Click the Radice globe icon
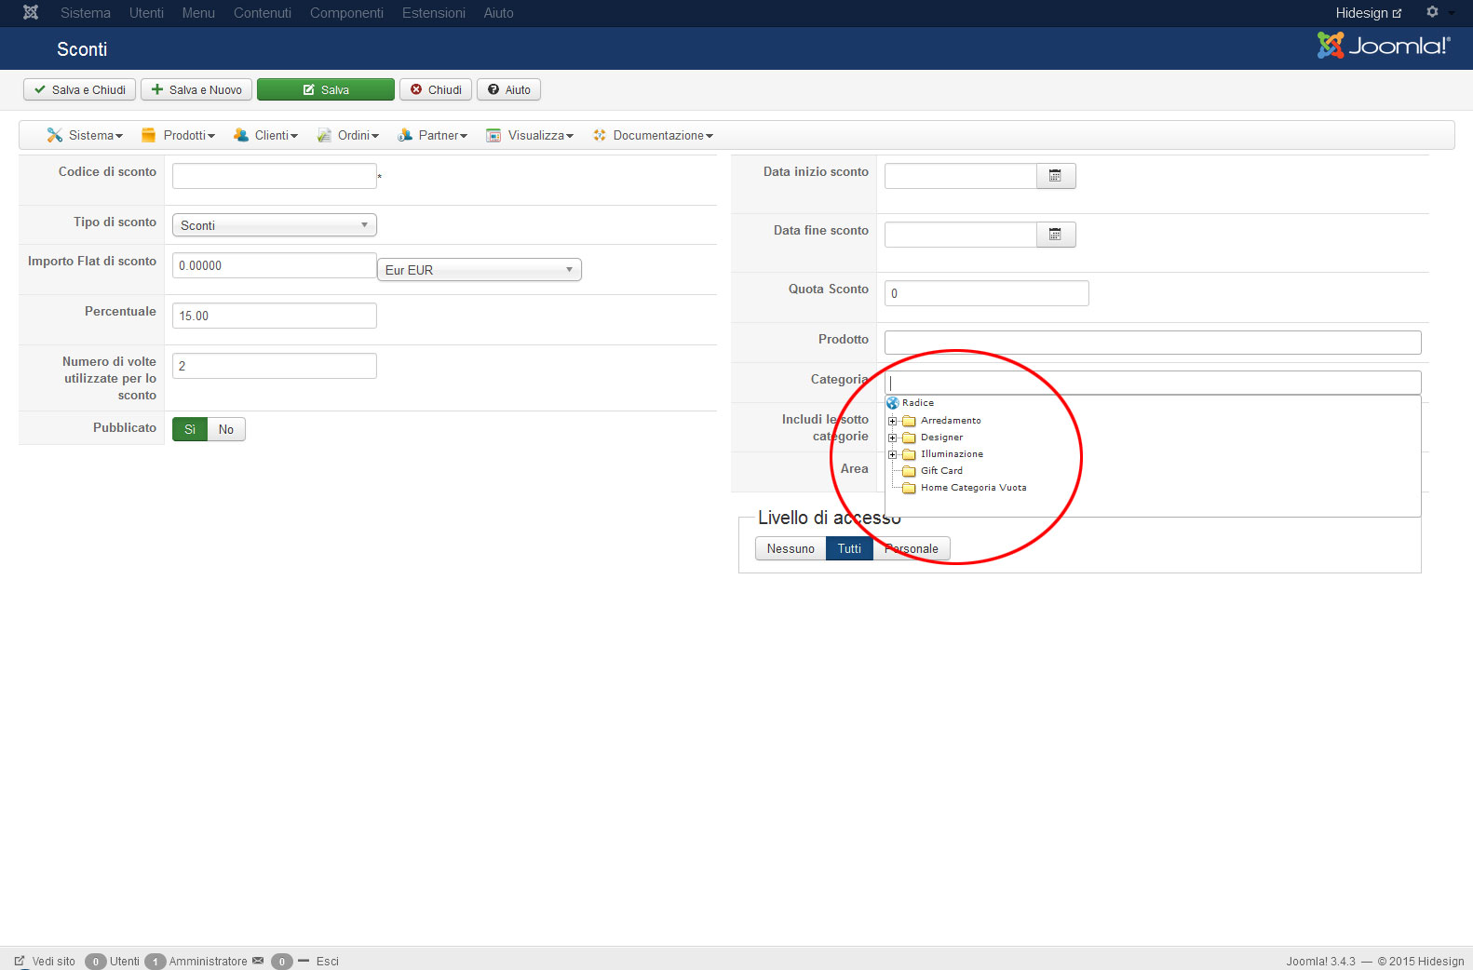The image size is (1473, 970). click(x=893, y=403)
